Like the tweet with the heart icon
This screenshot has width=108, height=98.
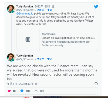pyautogui.click(x=9, y=91)
